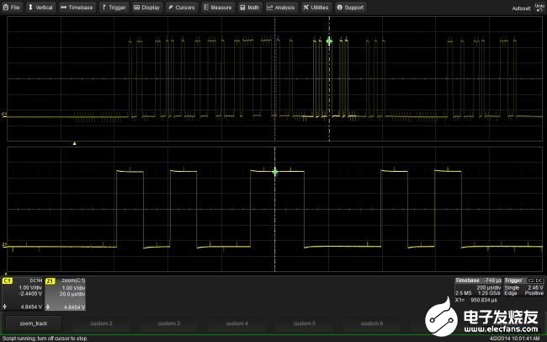Click the X1= 950.834 µs cursor readout
The image size is (547, 342).
[476, 300]
